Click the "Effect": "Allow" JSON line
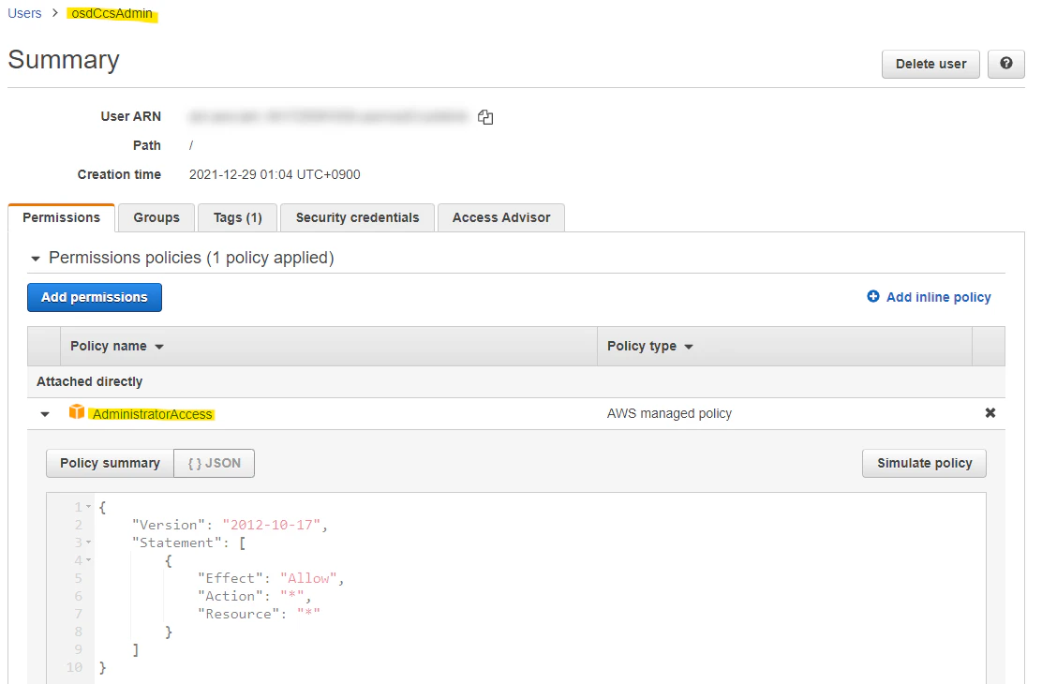This screenshot has height=684, width=1042. tap(271, 578)
